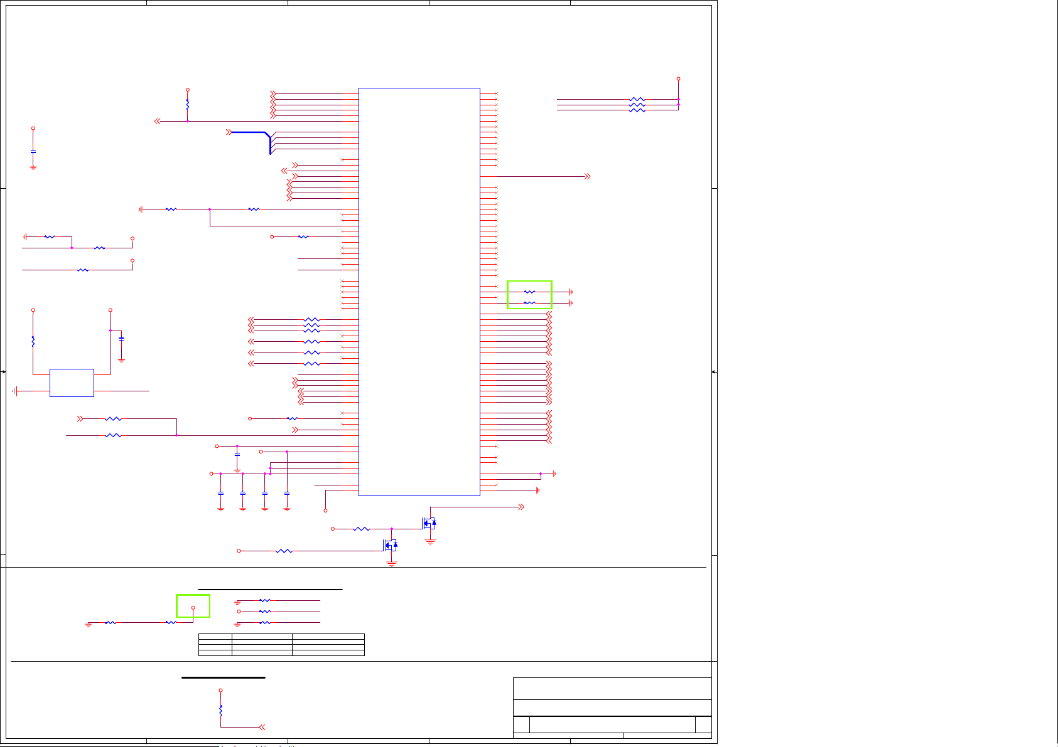This screenshot has height=747, width=1058.
Task: Select the small blue rectangular component at left
Action: pos(72,383)
